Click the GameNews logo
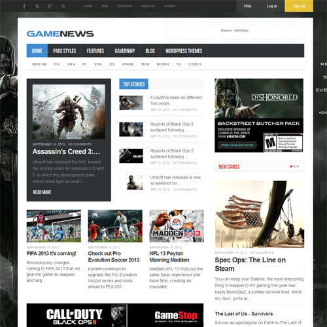 click(x=60, y=34)
